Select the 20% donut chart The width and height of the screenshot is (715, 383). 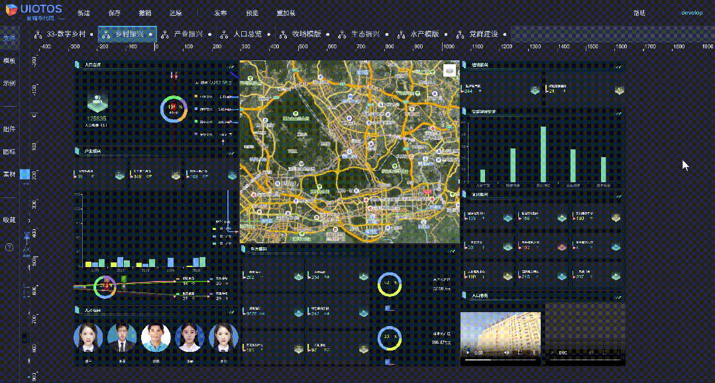pyautogui.click(x=389, y=339)
